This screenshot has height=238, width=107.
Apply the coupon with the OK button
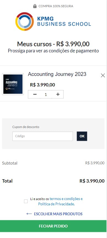(x=82, y=136)
